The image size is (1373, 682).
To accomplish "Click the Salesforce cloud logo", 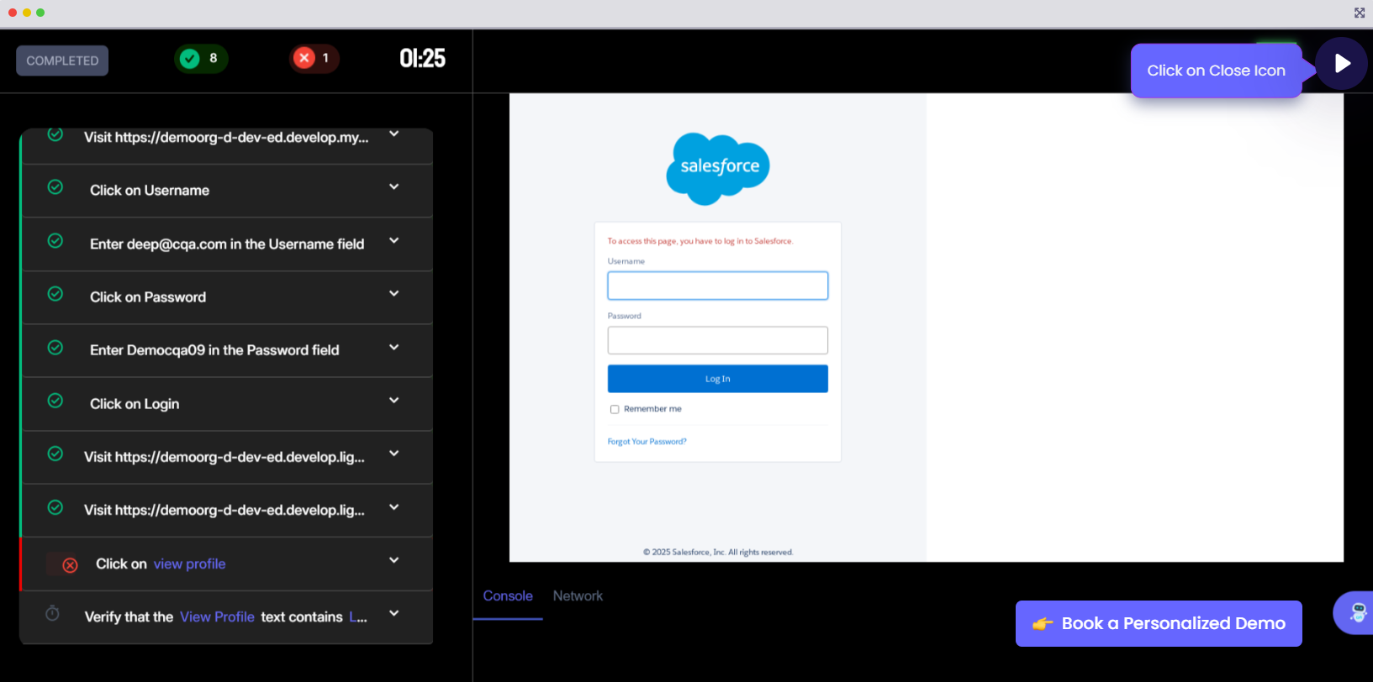I will [718, 168].
